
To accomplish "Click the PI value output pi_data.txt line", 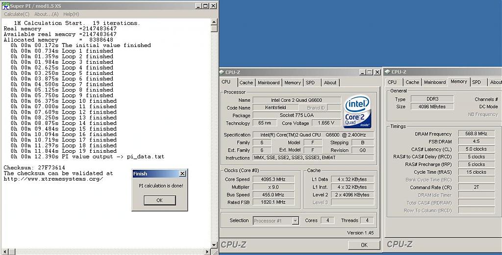I will [87, 157].
